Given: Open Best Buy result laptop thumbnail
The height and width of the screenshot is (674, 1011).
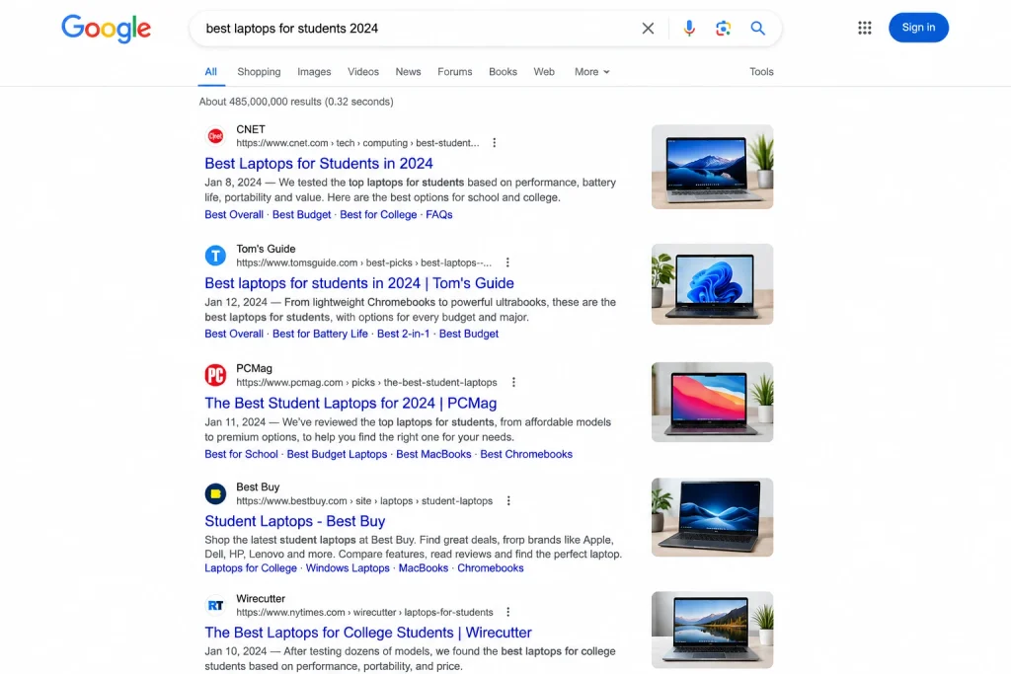Looking at the screenshot, I should pos(712,517).
